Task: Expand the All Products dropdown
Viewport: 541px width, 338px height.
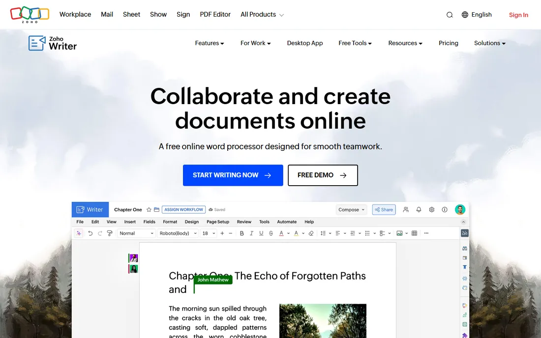Action: pyautogui.click(x=262, y=14)
